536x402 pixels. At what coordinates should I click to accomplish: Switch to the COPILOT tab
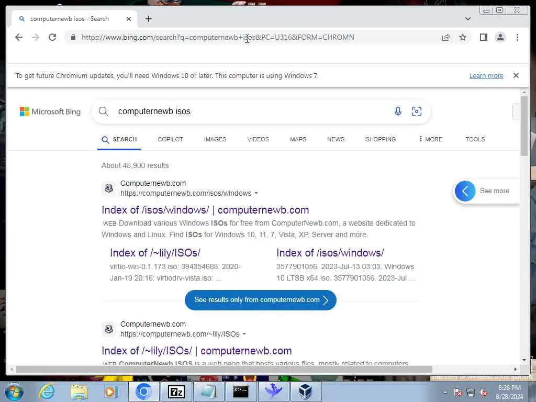tap(170, 139)
